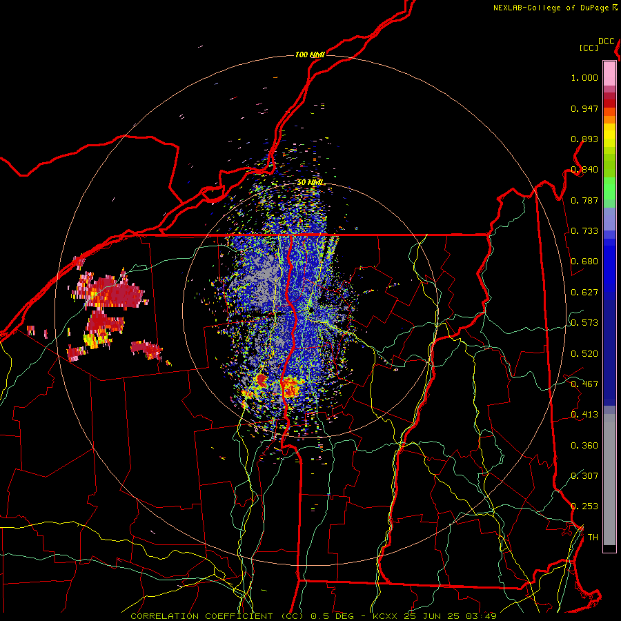Select the 0.893 legend value

pyautogui.click(x=584, y=139)
